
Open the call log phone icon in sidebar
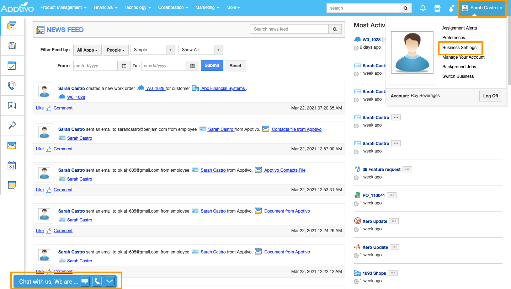(x=12, y=86)
